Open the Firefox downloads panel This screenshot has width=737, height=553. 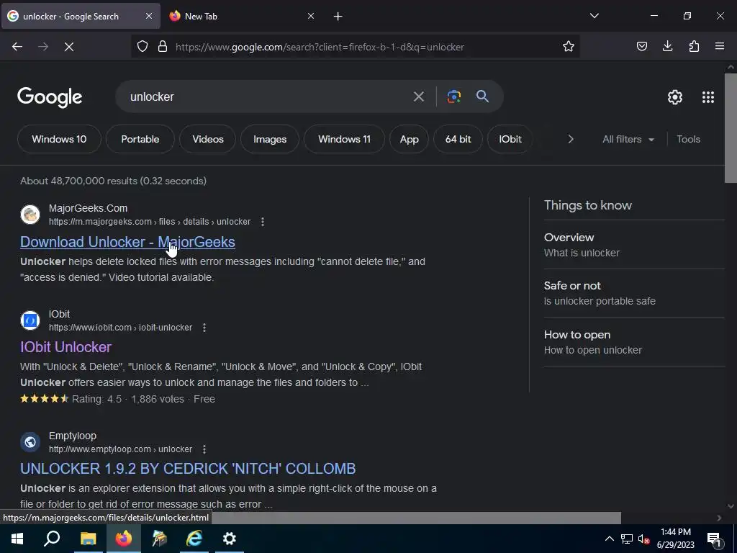[x=667, y=46]
